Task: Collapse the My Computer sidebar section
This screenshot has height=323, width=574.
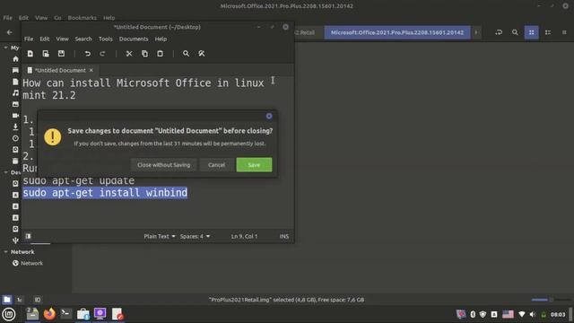Action: pos(5,48)
